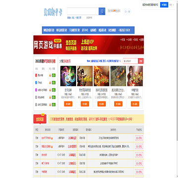Click the red search button beside the small game field

pos(141,61)
